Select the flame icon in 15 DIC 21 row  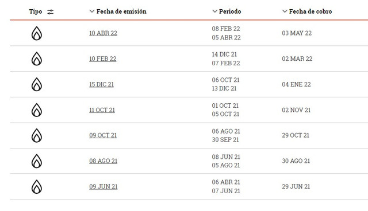click(x=37, y=84)
